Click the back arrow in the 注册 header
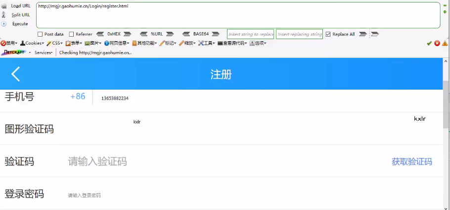 (16, 74)
